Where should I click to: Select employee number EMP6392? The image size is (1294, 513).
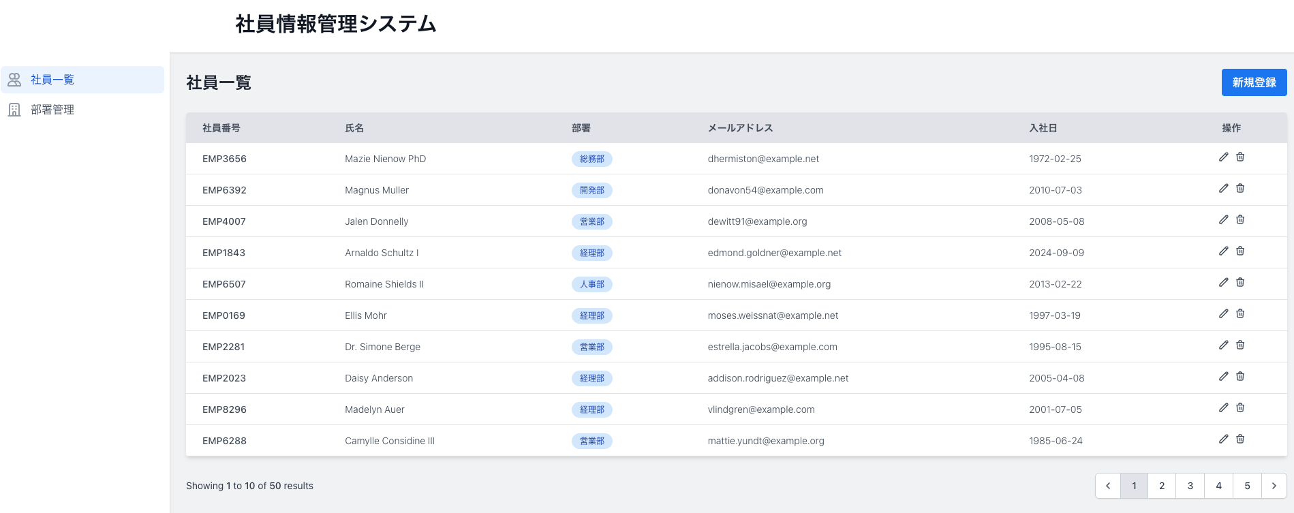pyautogui.click(x=224, y=190)
